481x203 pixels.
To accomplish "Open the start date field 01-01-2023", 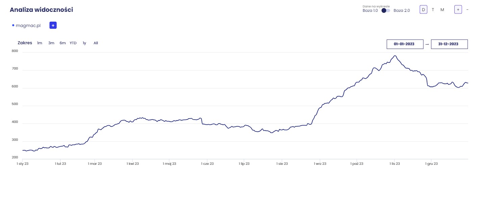I will pos(405,44).
